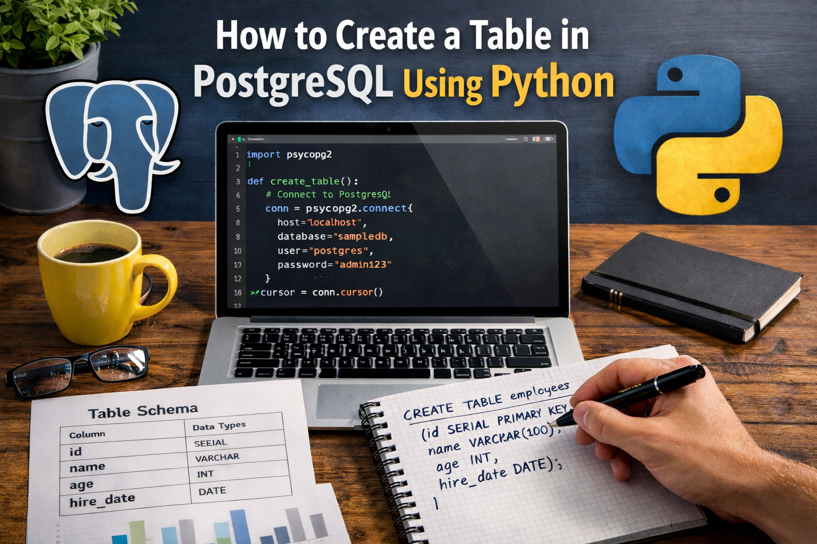Image resolution: width=817 pixels, height=544 pixels.
Task: Click the orange file icon in the title bar
Action: tap(536, 139)
